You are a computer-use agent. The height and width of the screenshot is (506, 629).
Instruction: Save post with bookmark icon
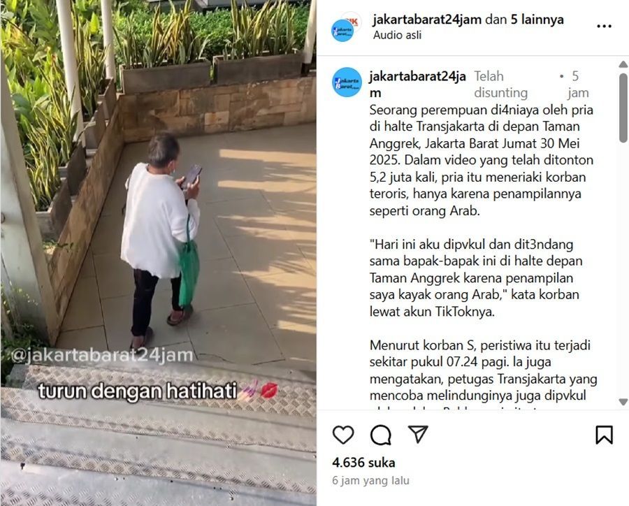coord(604,435)
